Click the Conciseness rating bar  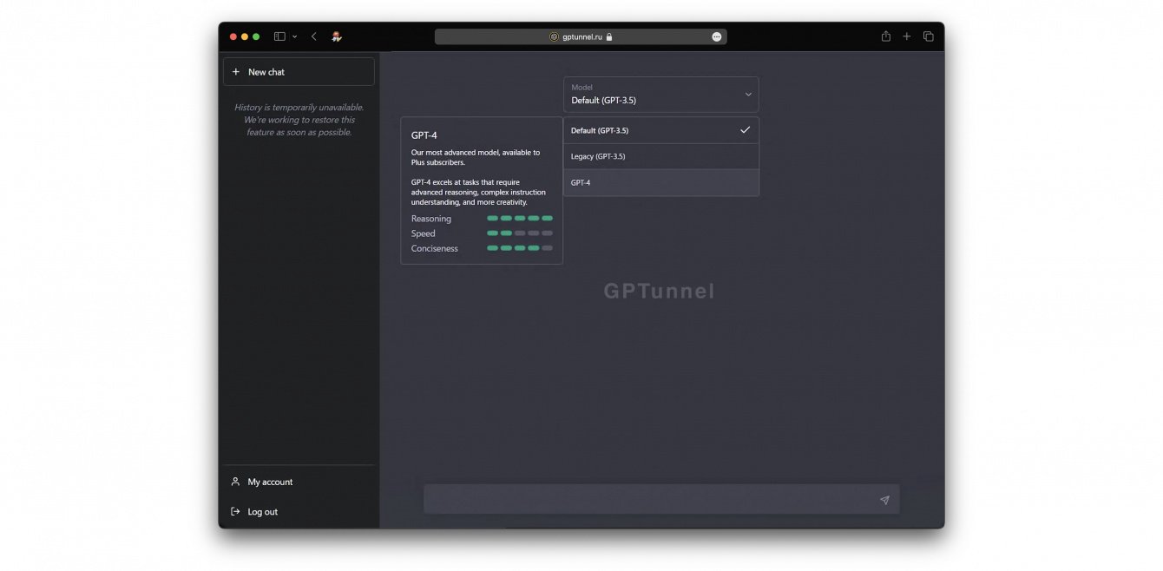[x=520, y=248]
